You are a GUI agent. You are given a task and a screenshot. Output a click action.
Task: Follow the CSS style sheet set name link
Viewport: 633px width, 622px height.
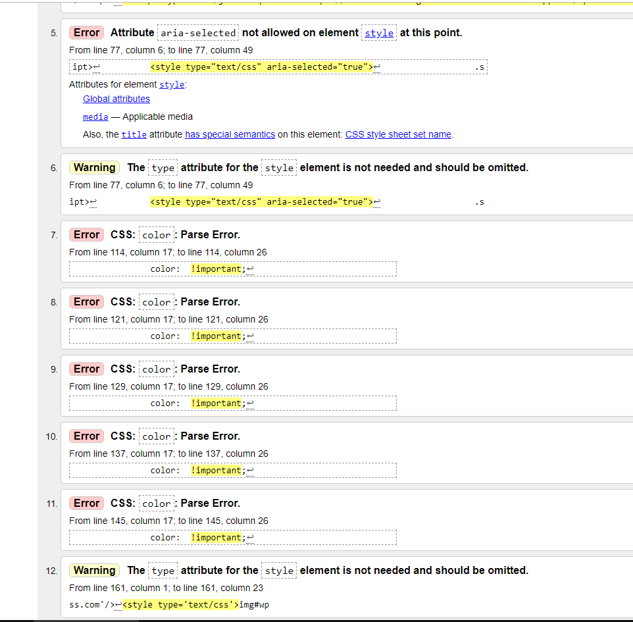398,134
